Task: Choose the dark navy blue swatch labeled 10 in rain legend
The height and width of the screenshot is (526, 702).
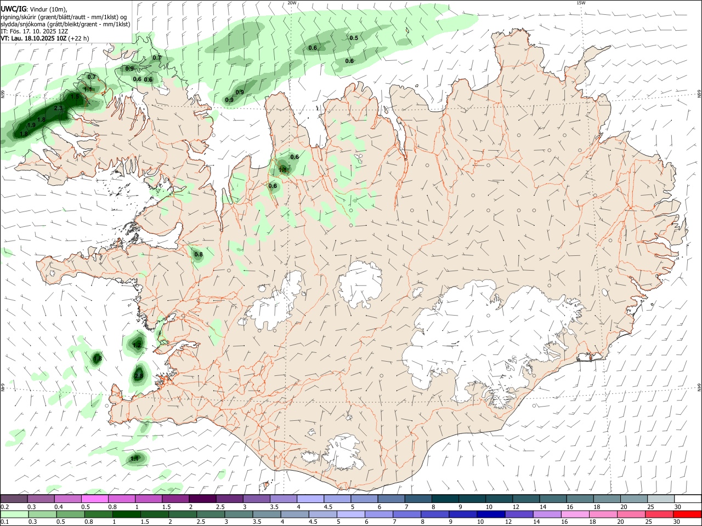Action: click(x=491, y=514)
